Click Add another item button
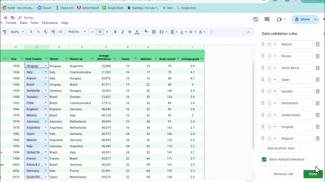This screenshot has width=325, height=182. coord(281,148)
